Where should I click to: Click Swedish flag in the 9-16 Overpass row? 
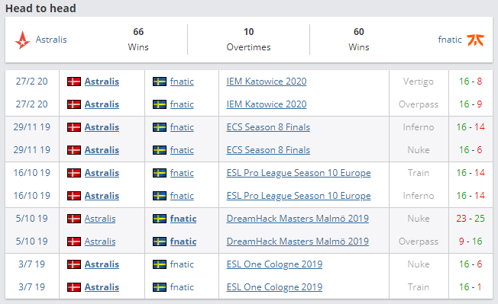160,242
